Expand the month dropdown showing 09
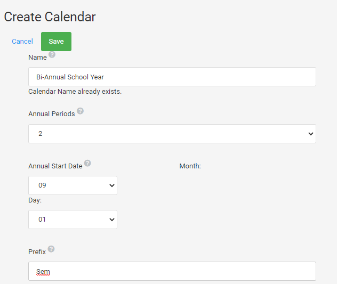Screen dimensions: 337x284 click(x=73, y=185)
